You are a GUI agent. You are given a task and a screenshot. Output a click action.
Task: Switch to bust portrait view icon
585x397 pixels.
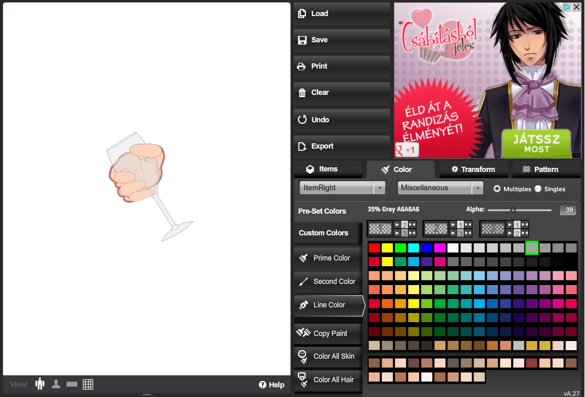click(56, 384)
